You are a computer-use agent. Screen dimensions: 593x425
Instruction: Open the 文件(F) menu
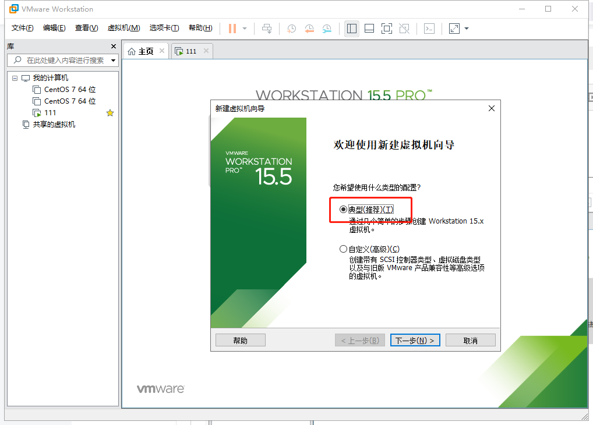[22, 28]
